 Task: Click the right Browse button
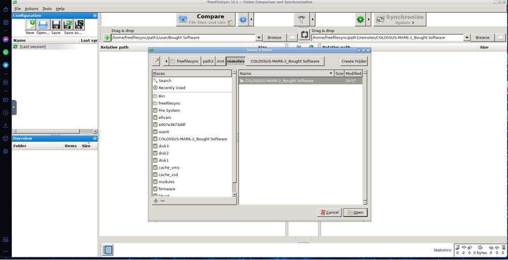tap(483, 38)
